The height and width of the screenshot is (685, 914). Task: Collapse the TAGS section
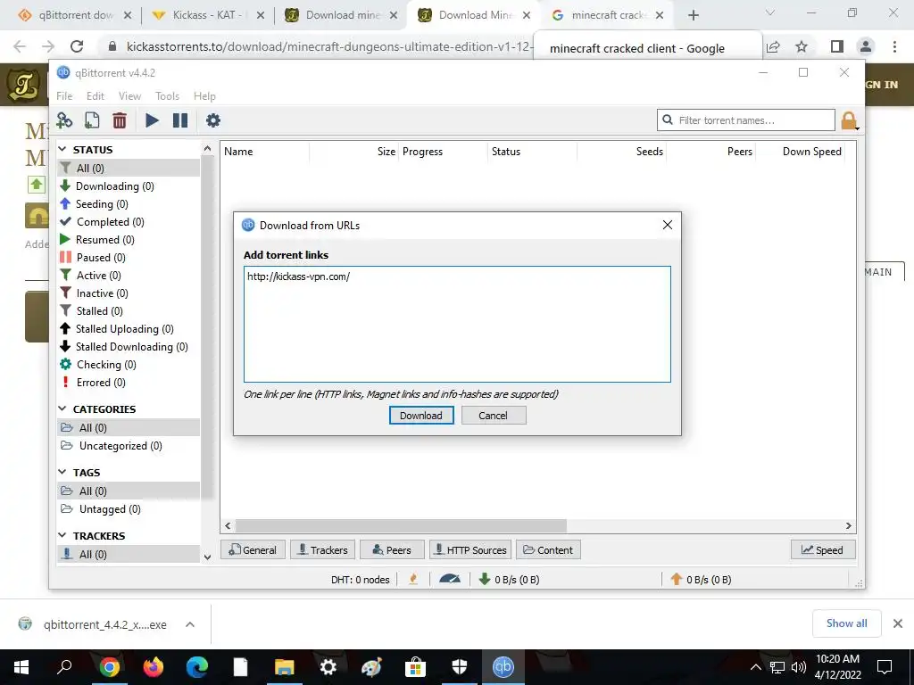click(63, 473)
